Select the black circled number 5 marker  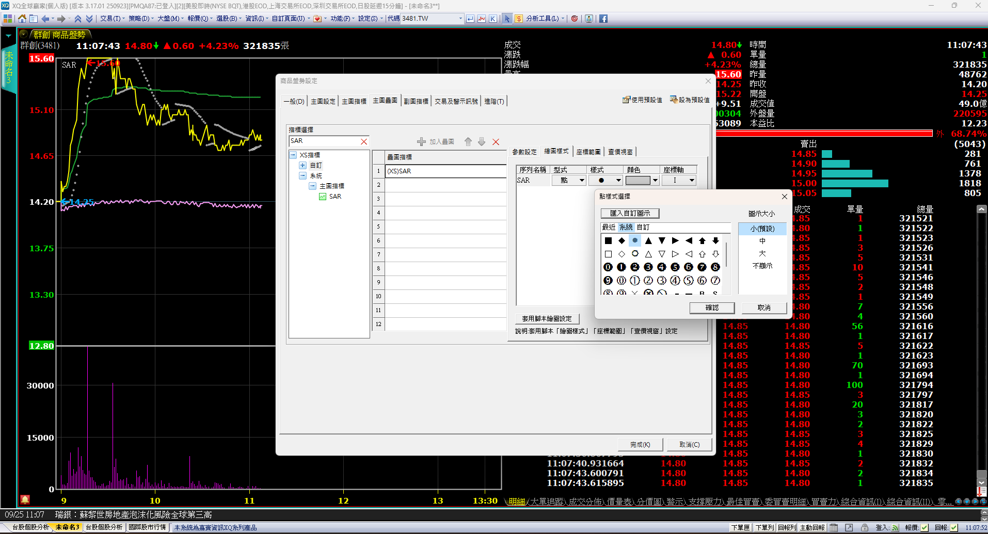[675, 267]
